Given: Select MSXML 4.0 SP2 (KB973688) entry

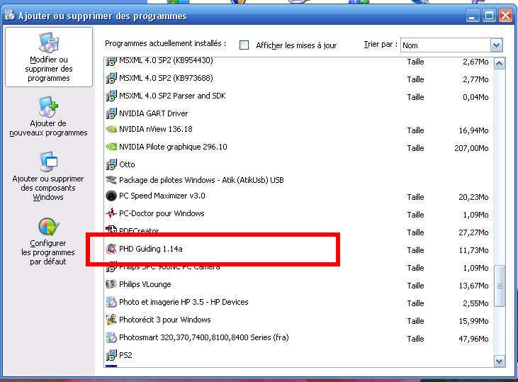Looking at the screenshot, I should [166, 79].
